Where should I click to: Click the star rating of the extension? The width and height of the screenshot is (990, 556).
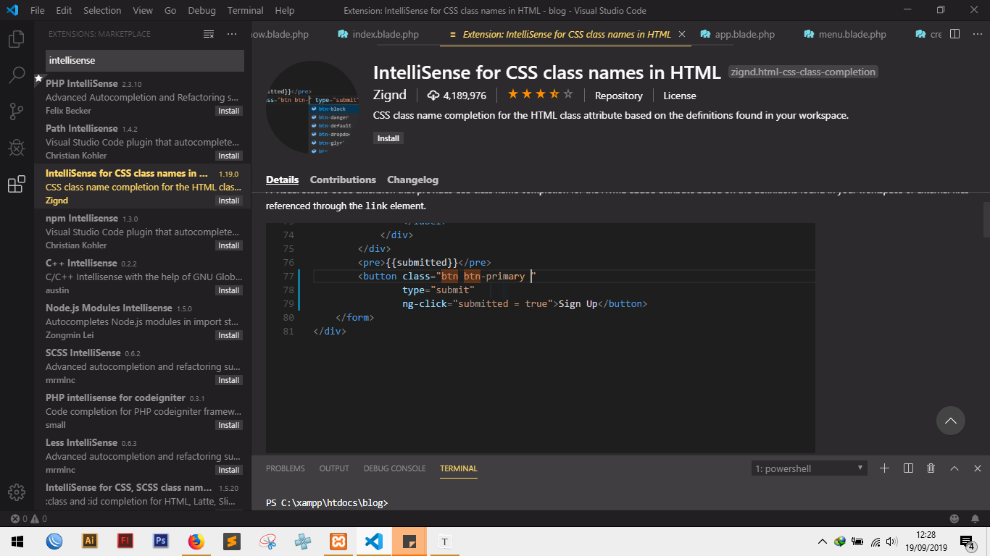tap(540, 95)
